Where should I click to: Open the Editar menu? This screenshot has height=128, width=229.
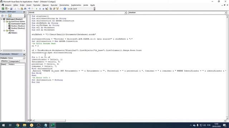point(16,5)
